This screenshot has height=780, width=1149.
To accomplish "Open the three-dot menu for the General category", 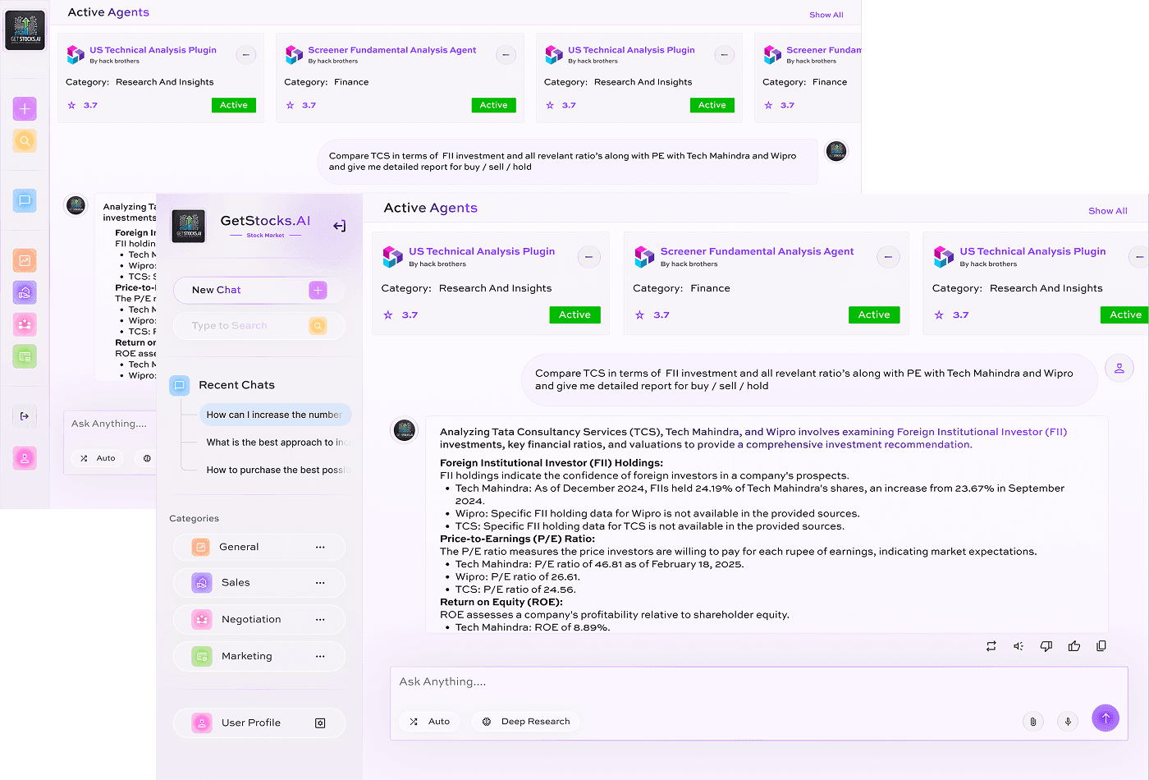I will click(x=320, y=547).
